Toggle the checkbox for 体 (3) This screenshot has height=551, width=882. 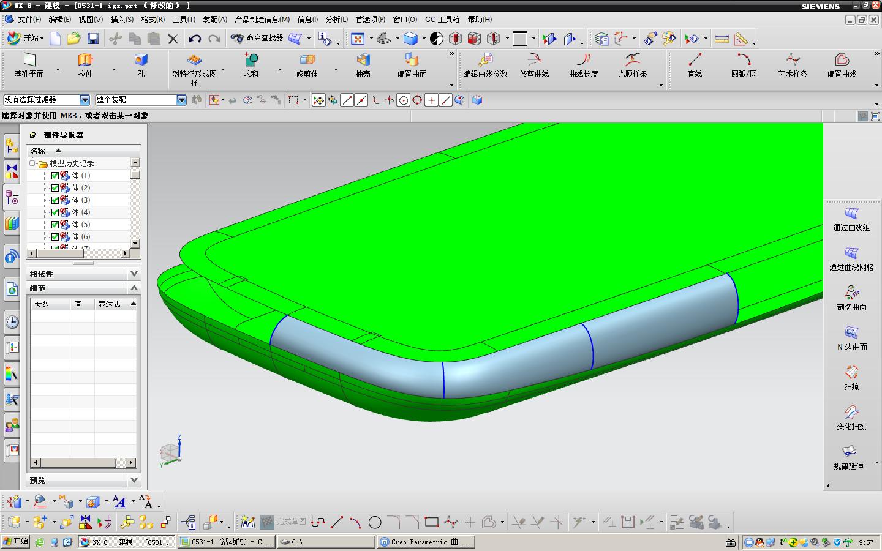55,200
